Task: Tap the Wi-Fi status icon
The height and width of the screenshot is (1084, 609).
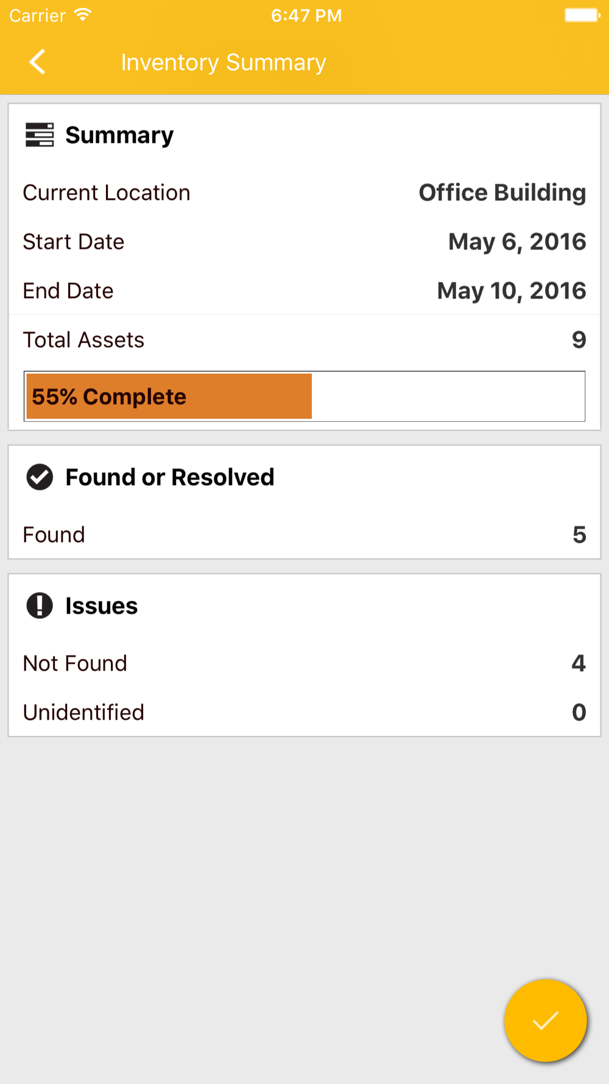Action: tap(82, 15)
